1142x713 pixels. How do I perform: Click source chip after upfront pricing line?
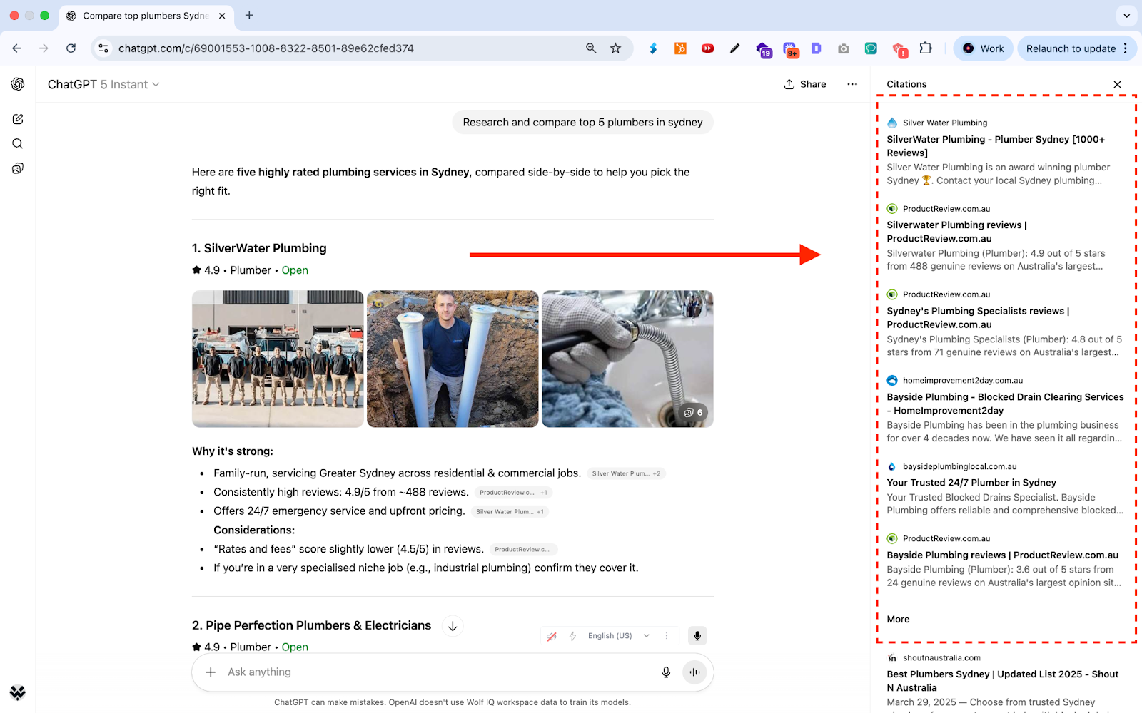point(510,511)
